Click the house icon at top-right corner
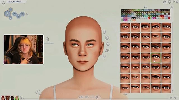179x100 pixels. click(177, 2)
